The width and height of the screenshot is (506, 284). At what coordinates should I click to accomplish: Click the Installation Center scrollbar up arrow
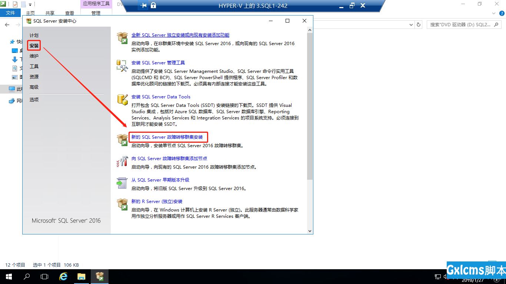[310, 30]
